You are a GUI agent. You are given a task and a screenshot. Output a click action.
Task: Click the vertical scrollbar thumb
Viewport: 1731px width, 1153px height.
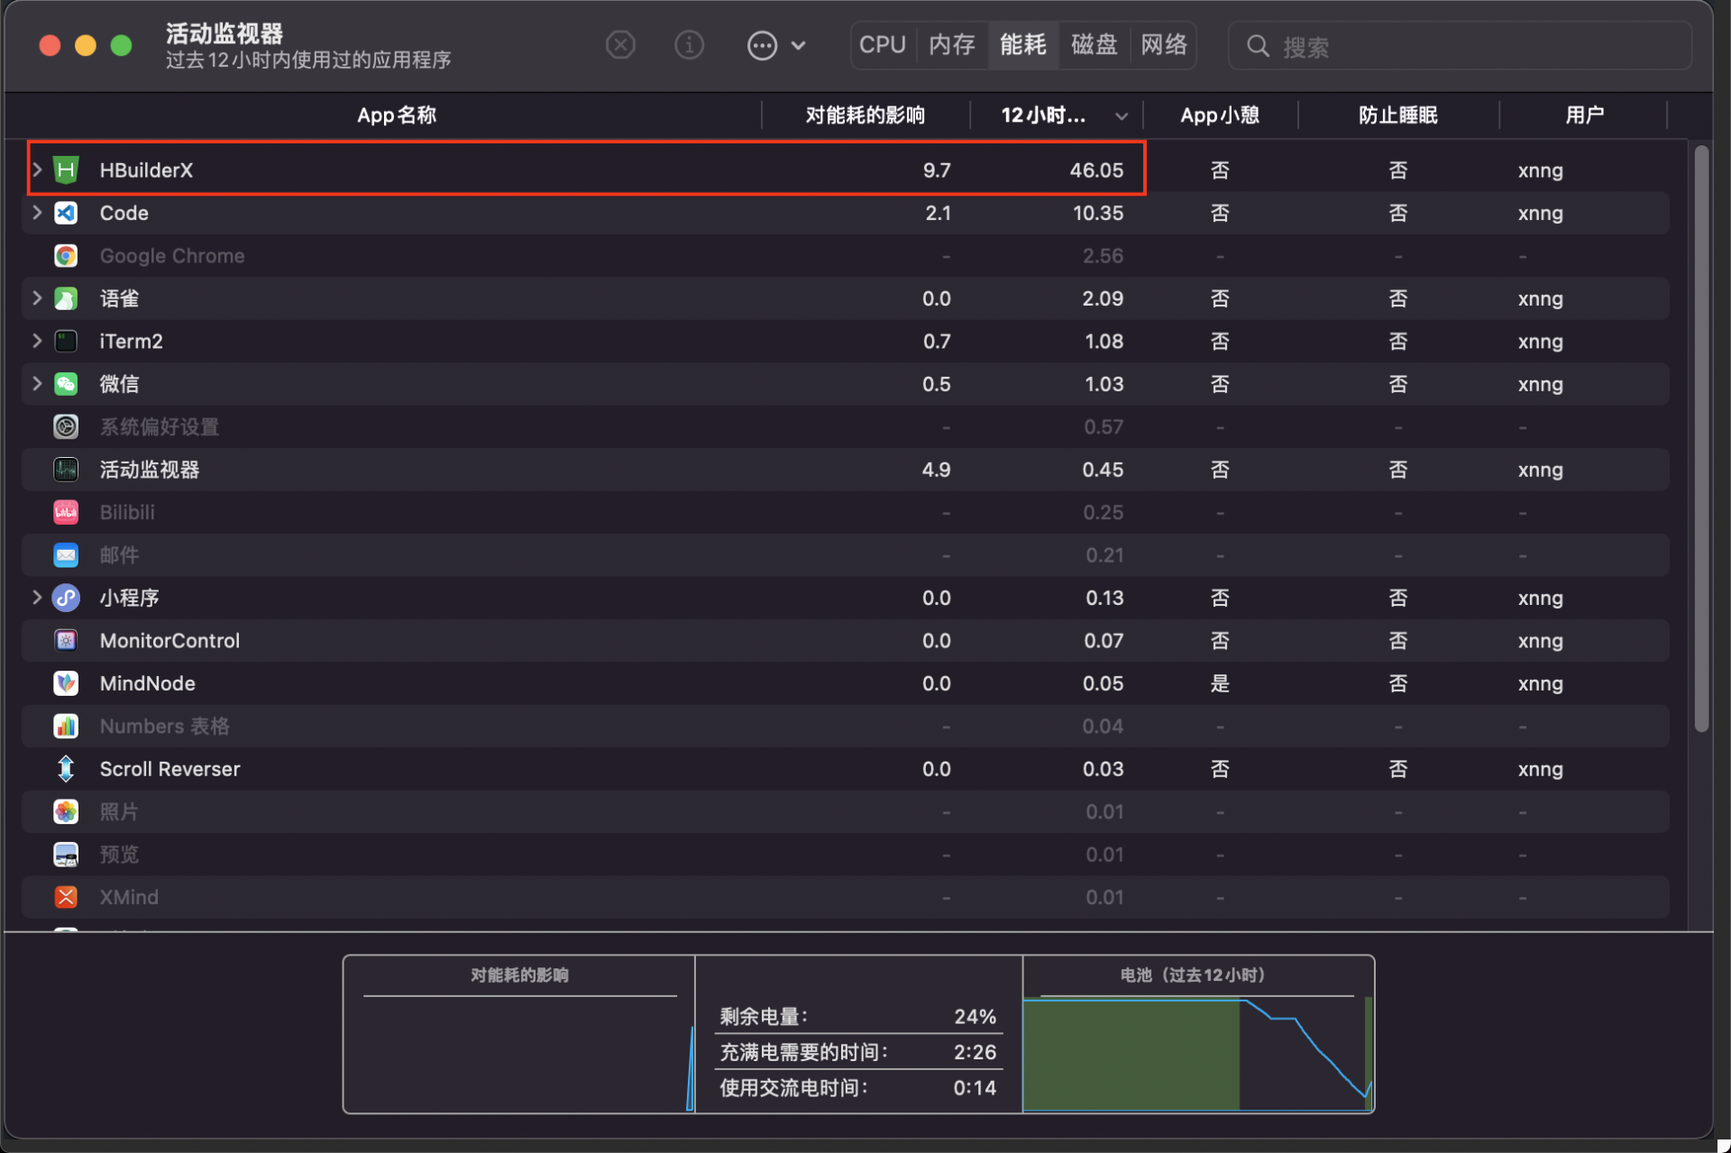click(1701, 437)
